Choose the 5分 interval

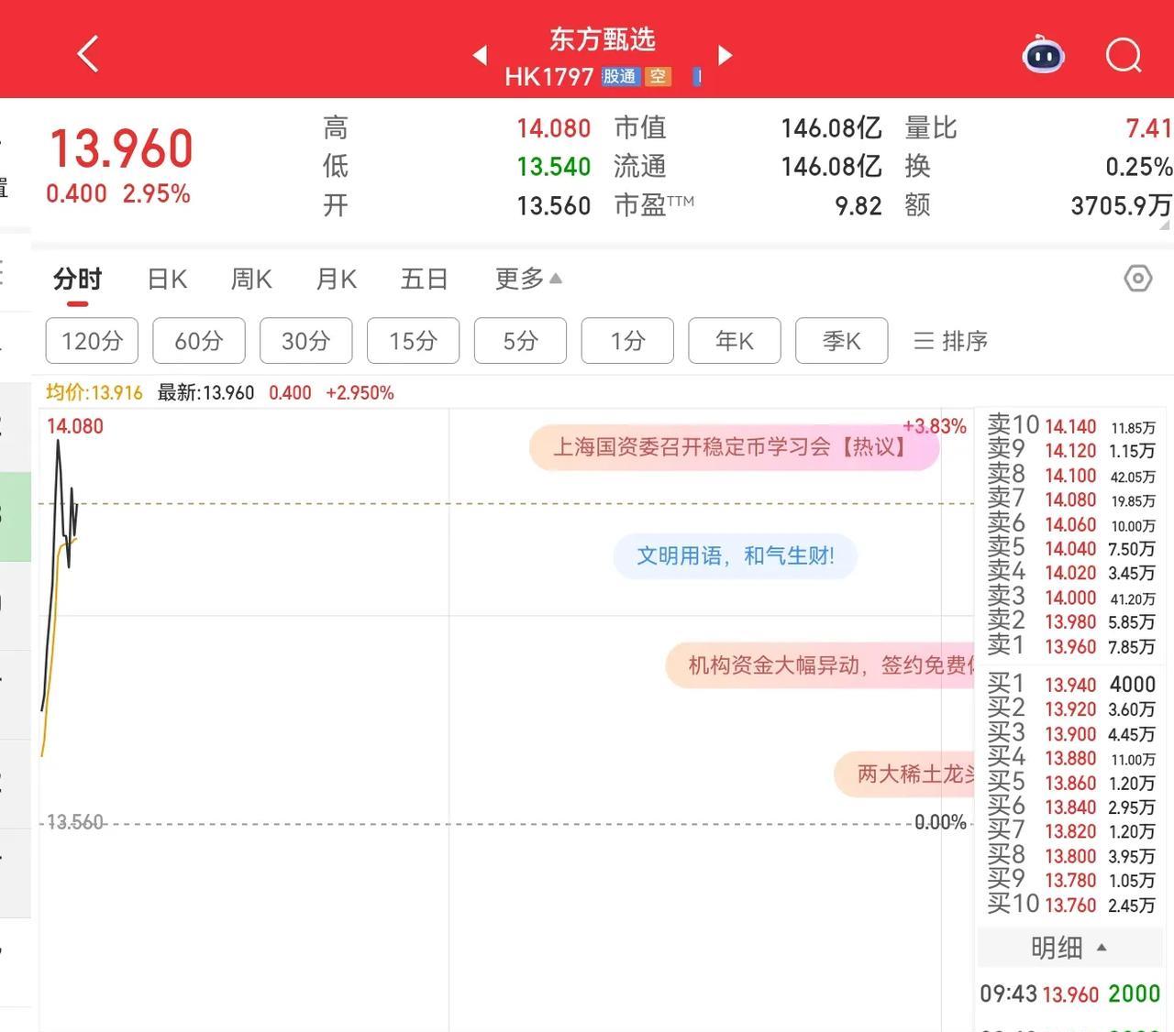(520, 341)
